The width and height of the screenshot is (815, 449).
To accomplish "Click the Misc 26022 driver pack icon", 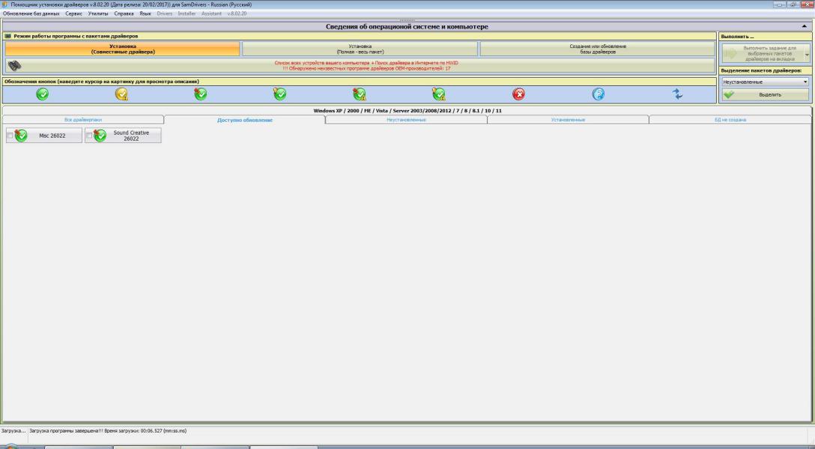I will (x=21, y=135).
